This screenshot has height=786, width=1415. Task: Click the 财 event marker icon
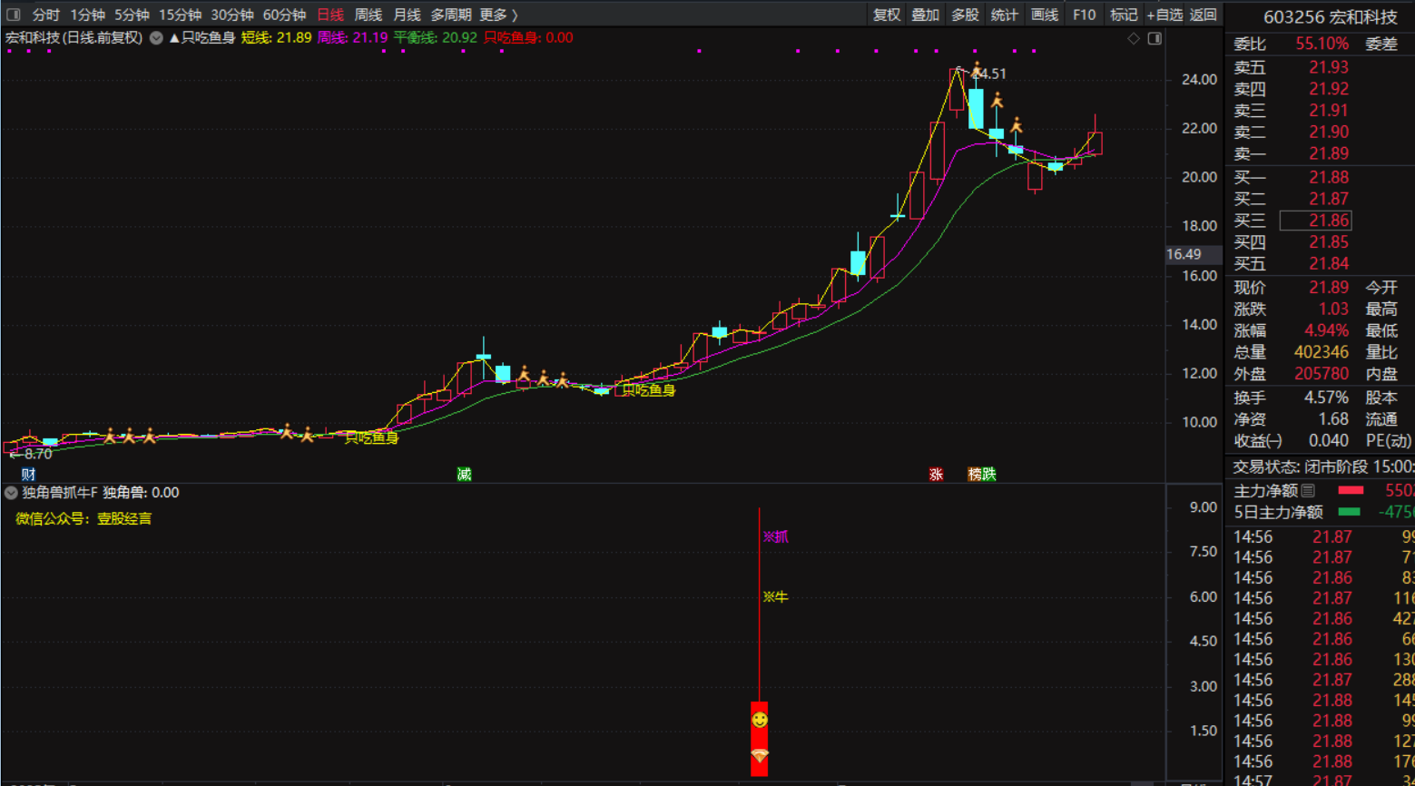coord(28,474)
